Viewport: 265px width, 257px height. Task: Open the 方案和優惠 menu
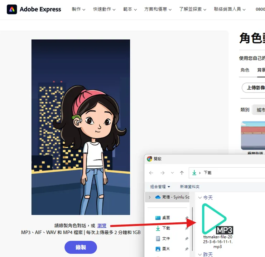point(158,9)
